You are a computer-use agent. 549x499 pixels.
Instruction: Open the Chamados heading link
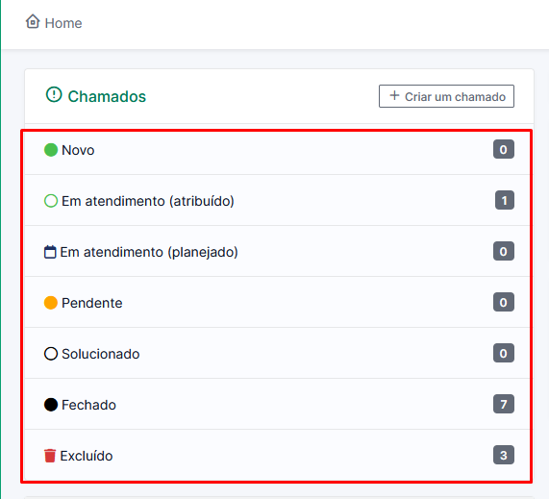107,96
